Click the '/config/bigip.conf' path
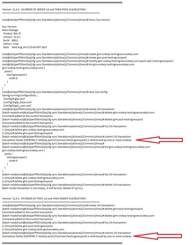This screenshot has height=245, width=194. (14, 99)
